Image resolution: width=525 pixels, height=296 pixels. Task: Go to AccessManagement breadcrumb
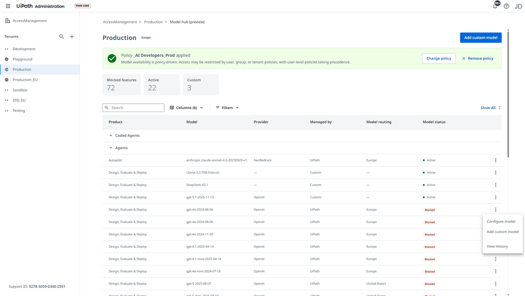tap(120, 22)
